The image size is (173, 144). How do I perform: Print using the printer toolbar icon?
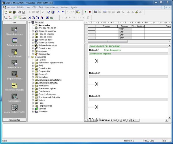[20, 12]
